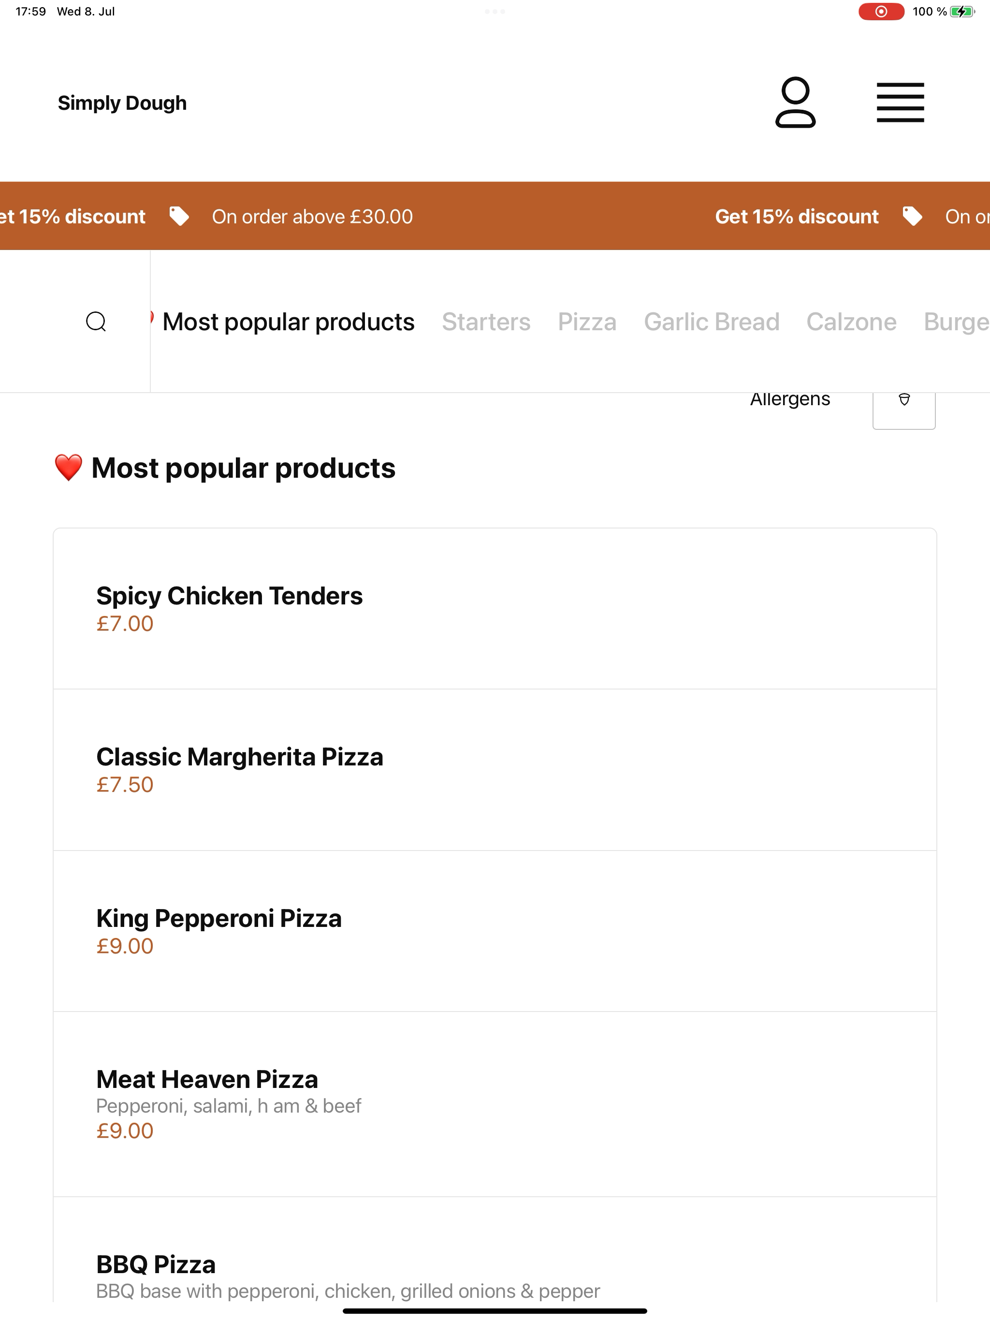Open the user account profile icon
This screenshot has width=990, height=1321.
click(795, 102)
